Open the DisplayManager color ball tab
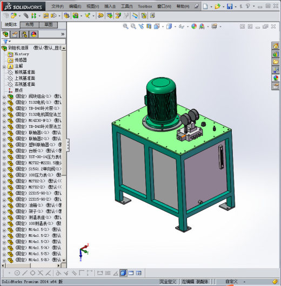 coord(34,35)
